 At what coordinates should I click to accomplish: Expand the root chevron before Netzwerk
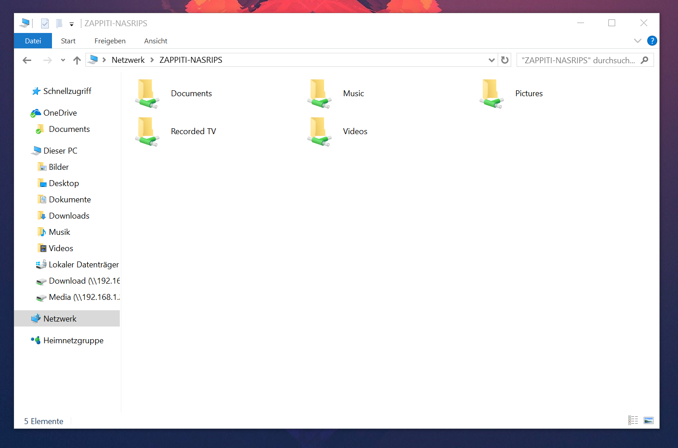click(x=104, y=60)
